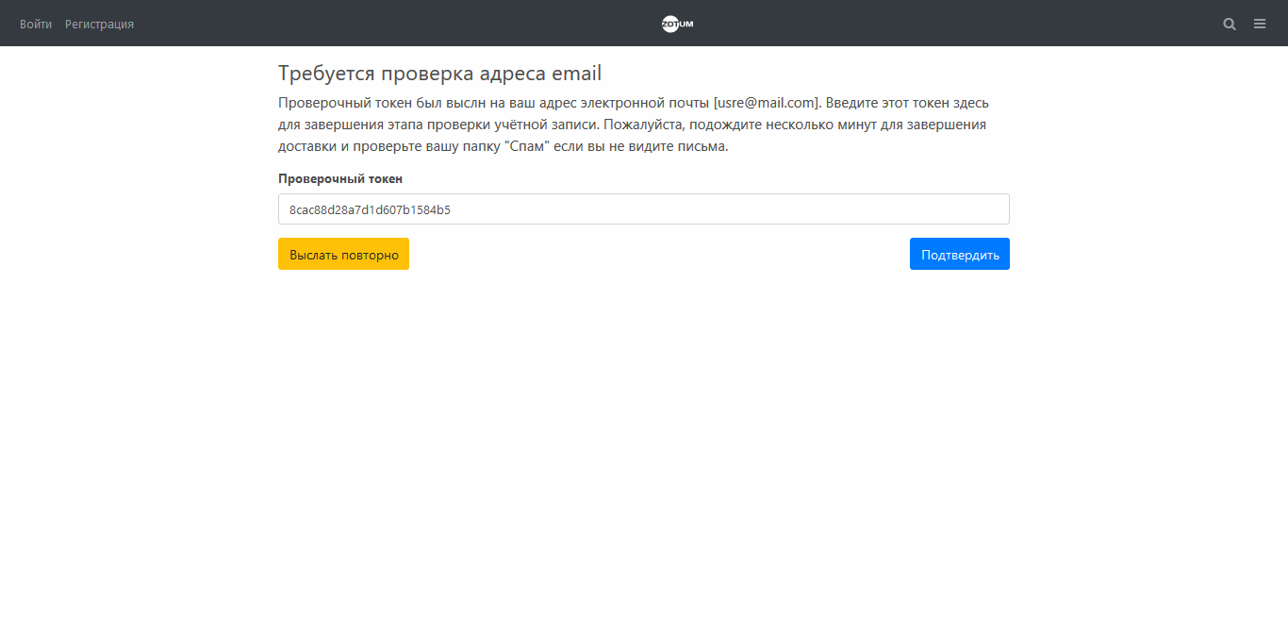
Task: Click the Zotum logo in the header
Action: pos(677,24)
